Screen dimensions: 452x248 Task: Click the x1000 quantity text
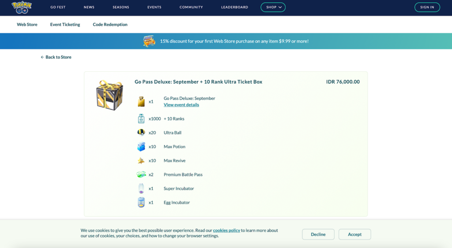(x=154, y=118)
